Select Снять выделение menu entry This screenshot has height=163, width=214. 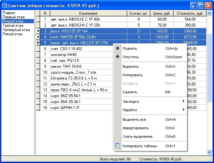click(x=150, y=136)
